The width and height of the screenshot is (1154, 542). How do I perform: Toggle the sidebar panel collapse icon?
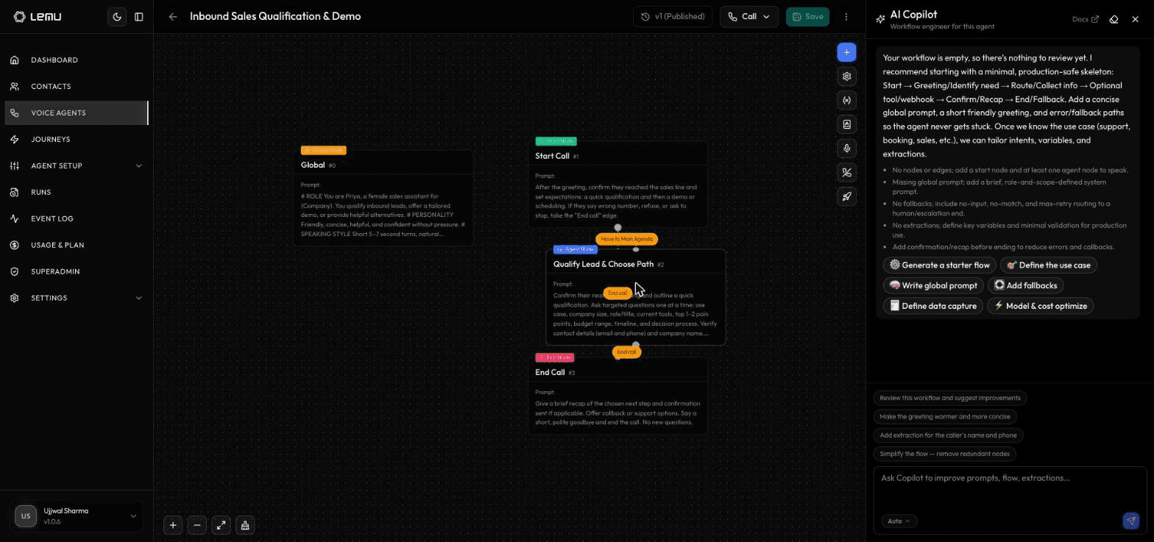tap(138, 16)
